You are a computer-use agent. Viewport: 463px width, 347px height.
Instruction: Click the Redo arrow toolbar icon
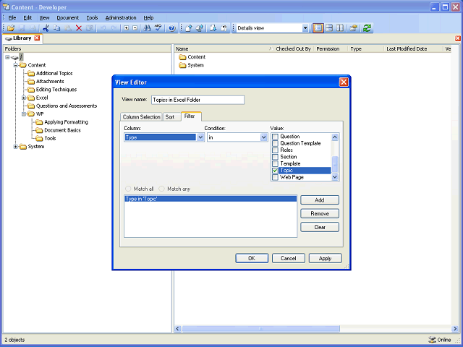click(114, 28)
